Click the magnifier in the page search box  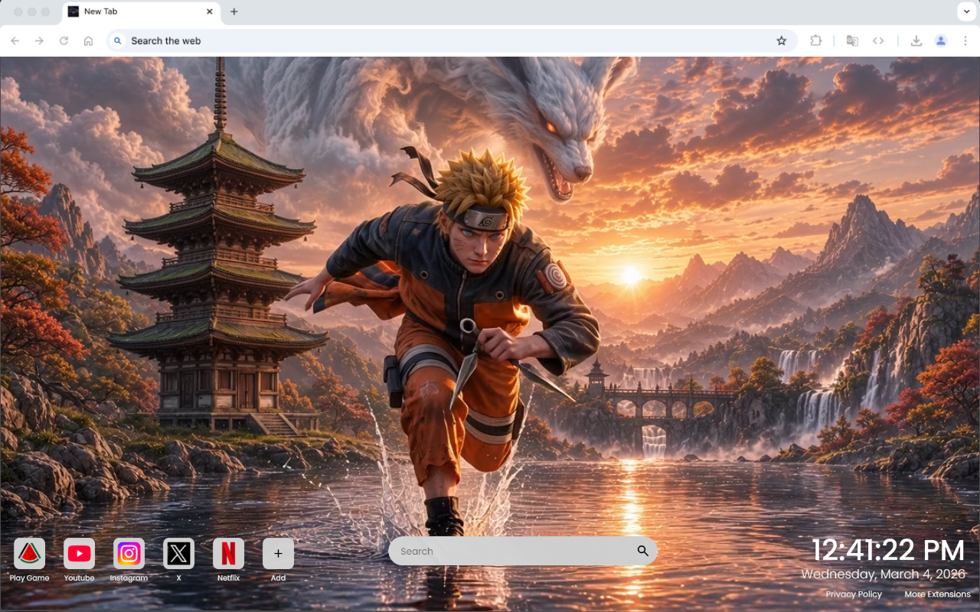click(642, 551)
